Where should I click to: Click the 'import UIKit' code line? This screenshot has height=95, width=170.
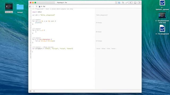[37, 12]
